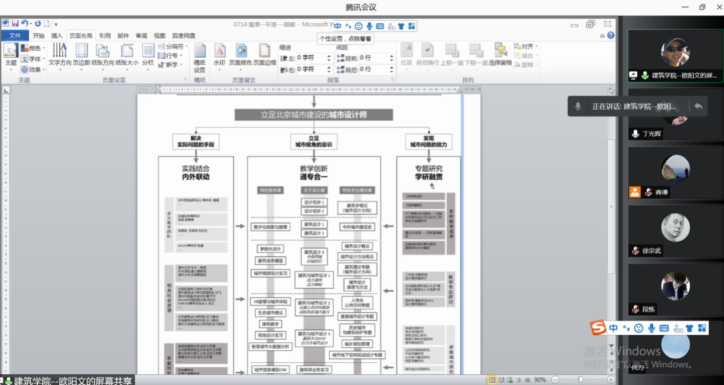Open the 文件 file menu
This screenshot has height=385, width=724.
(x=15, y=35)
